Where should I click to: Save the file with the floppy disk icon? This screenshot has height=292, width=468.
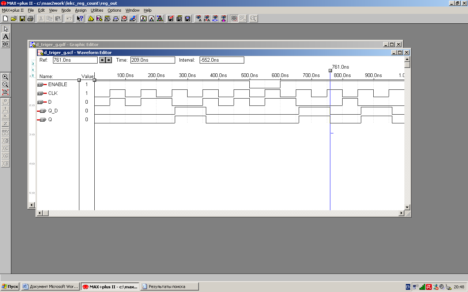tap(22, 19)
